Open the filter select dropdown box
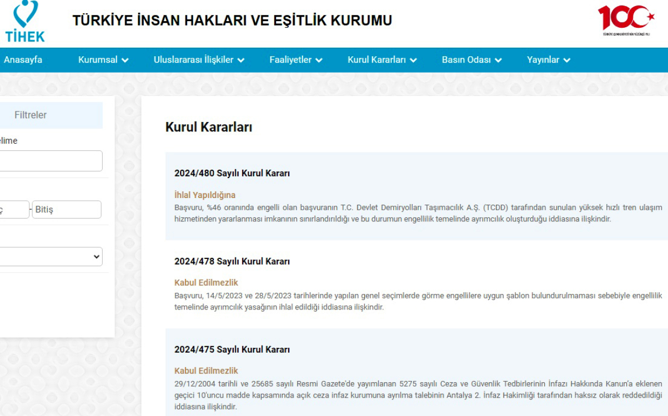The height and width of the screenshot is (416, 668). click(50, 256)
